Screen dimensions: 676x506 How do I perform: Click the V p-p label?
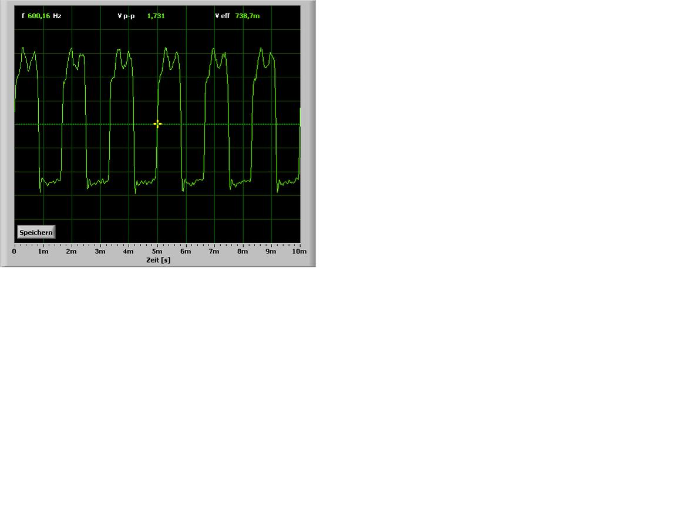click(x=126, y=16)
